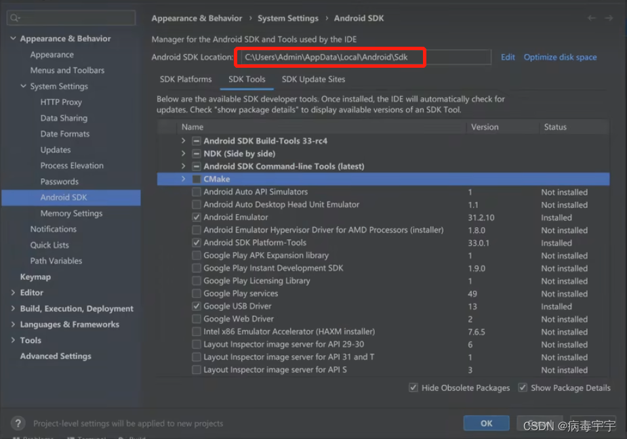Image resolution: width=627 pixels, height=439 pixels.
Task: Expand Languages & Frameworks node
Action: [x=13, y=325]
